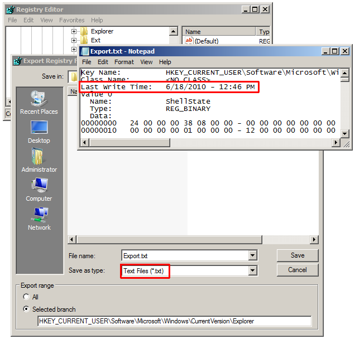Minimize the Notepad window
The width and height of the screenshot is (355, 339).
pos(325,51)
